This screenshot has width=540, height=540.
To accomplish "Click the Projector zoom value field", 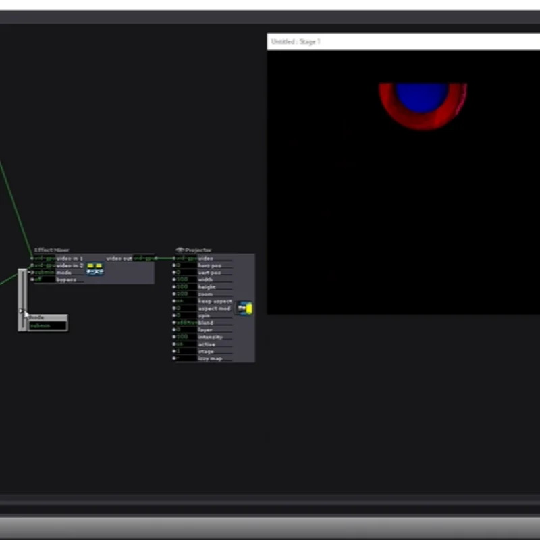I will pos(186,294).
